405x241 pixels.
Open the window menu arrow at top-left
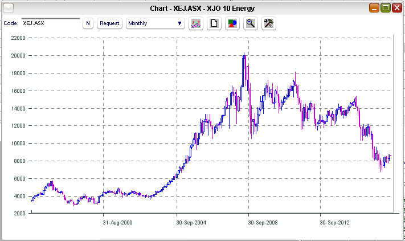[8, 8]
